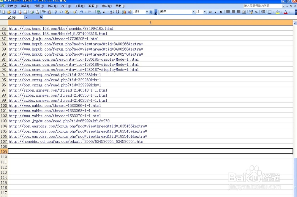Click the AutoSum sigma icon
This screenshot has height=197, width=297.
point(104,12)
